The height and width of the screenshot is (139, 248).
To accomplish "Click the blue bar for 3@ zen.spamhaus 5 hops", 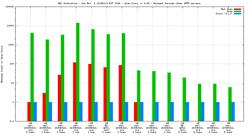I will coord(233,111).
